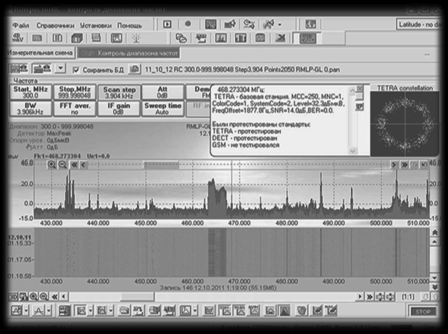Click the spectrum horizontal scroll thumb

(x=161, y=165)
